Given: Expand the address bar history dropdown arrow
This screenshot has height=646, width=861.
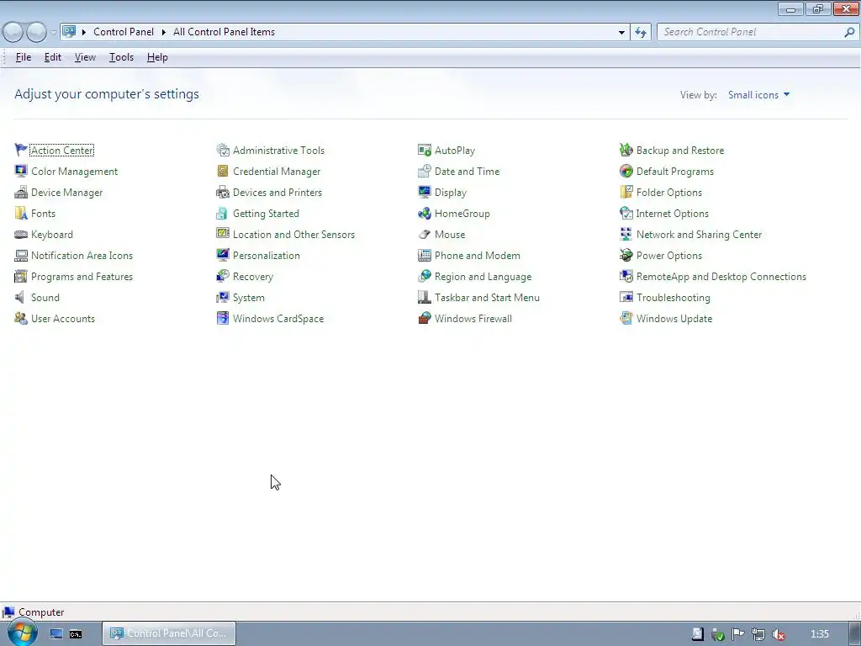Looking at the screenshot, I should pos(621,33).
